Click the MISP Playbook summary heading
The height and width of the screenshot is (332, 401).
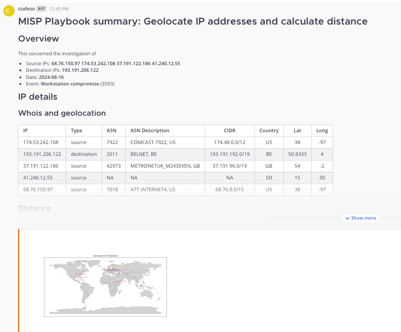[x=193, y=21]
